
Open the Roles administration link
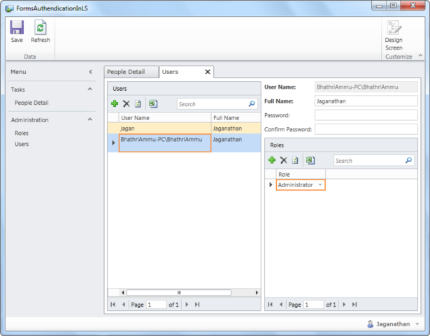coord(22,133)
